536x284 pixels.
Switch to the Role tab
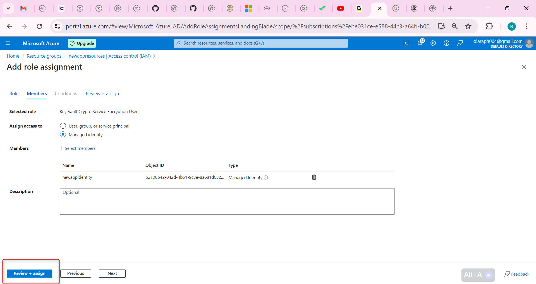click(x=14, y=93)
